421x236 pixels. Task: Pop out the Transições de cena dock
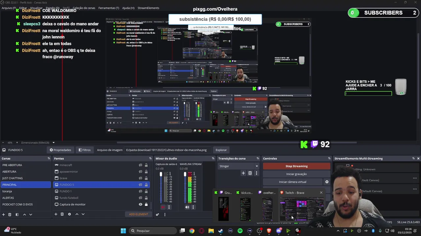coord(257,159)
